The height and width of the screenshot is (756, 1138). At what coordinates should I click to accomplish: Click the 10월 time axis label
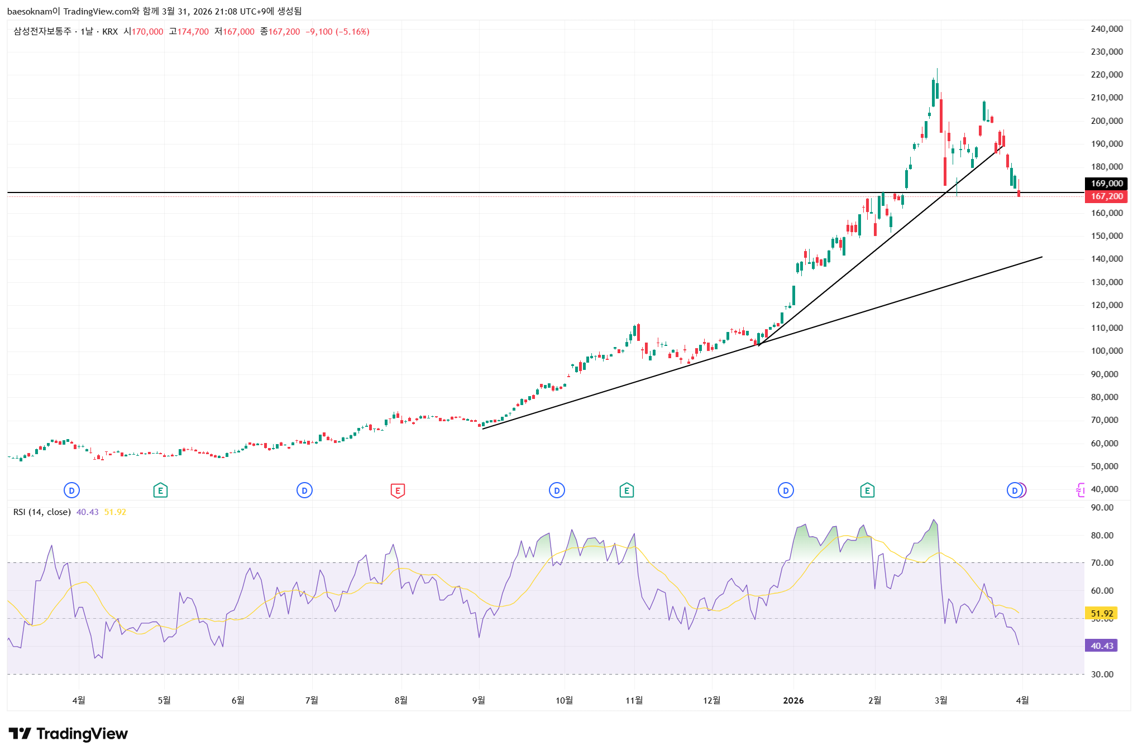point(564,700)
